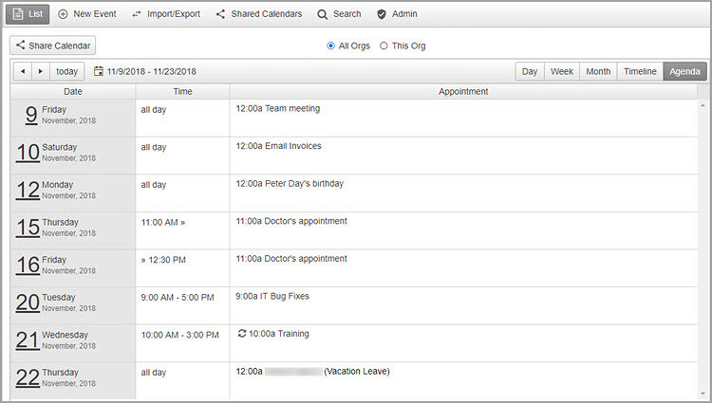Viewport: 712px width, 403px height.
Task: Open day 15 Thursday date link
Action: tap(28, 228)
